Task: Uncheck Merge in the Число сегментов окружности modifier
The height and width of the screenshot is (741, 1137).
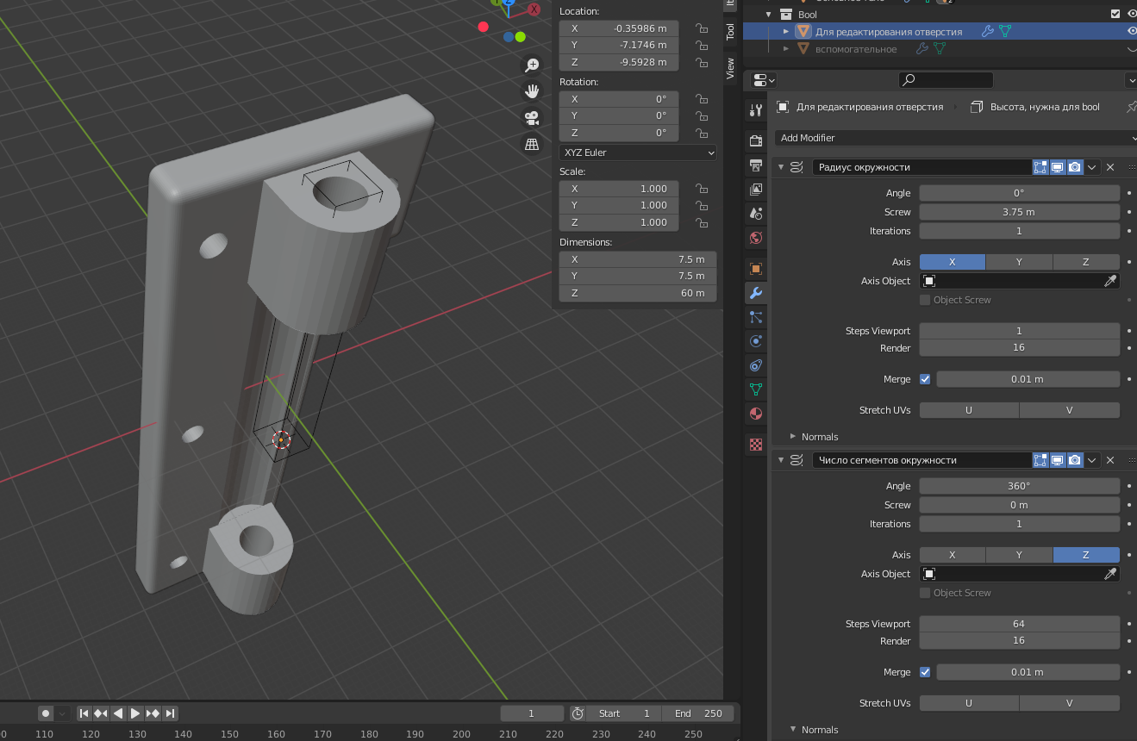Action: pos(925,672)
